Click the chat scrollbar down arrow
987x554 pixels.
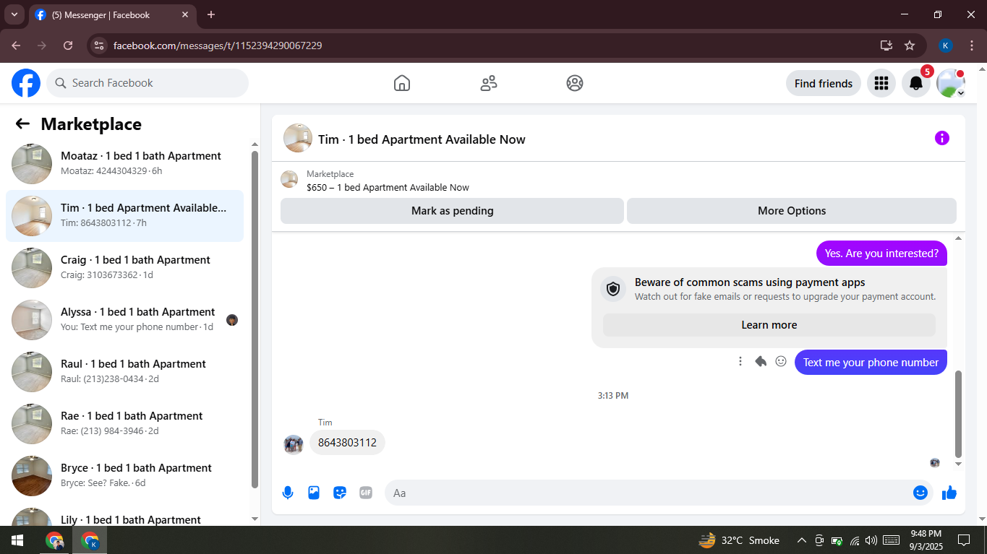pyautogui.click(x=959, y=464)
